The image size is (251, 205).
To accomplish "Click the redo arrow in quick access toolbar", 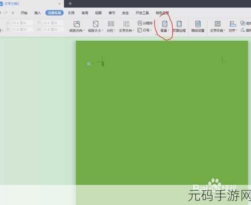I will point(6,13).
